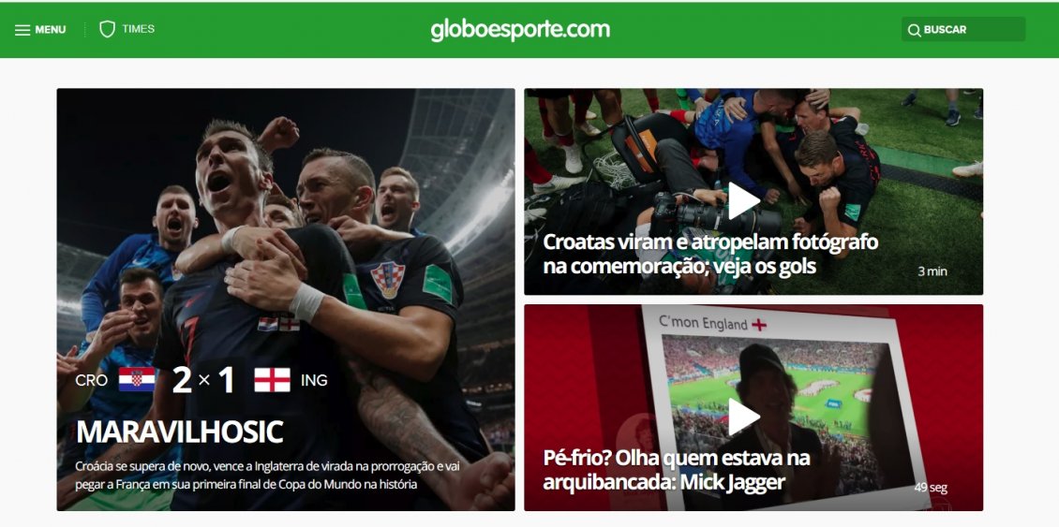Play the Mick Jagger video

743,417
